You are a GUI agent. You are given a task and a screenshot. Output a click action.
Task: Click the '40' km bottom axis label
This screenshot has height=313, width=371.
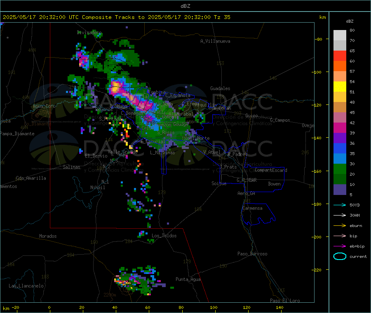pyautogui.click(x=115, y=307)
